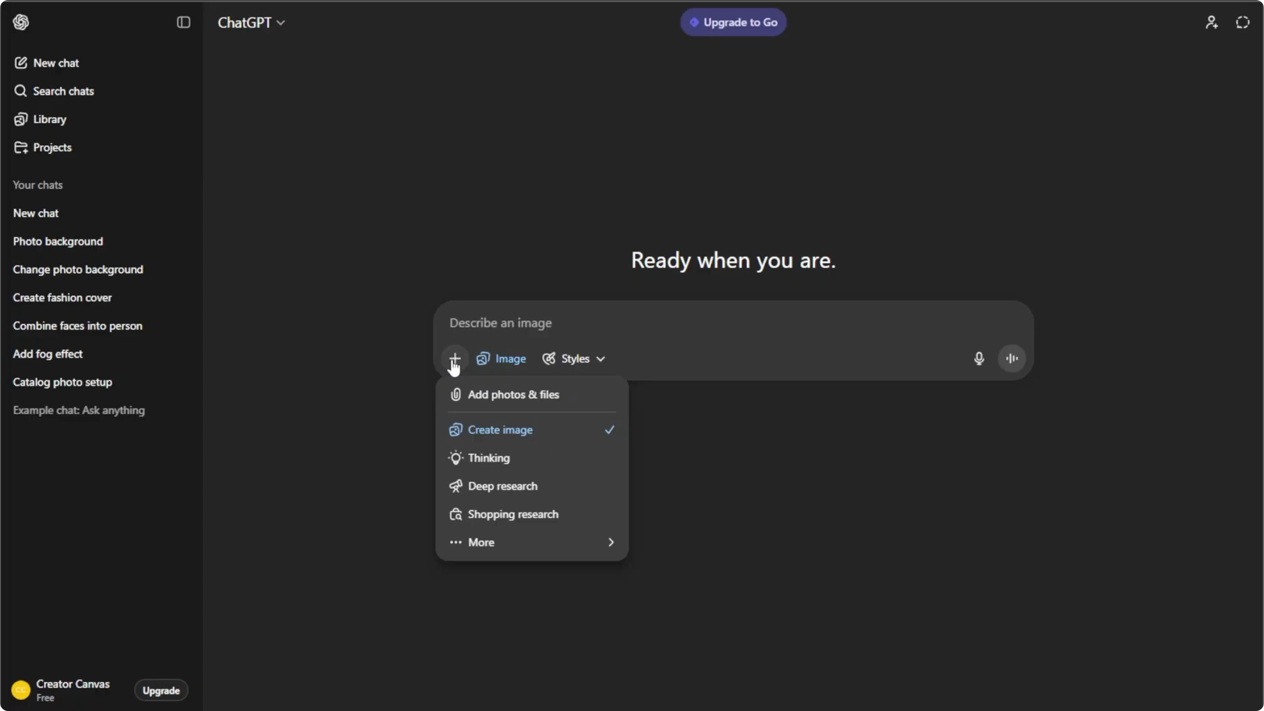Viewport: 1264px width, 711px height.
Task: Click the ChatGPT logo icon
Action: point(21,22)
